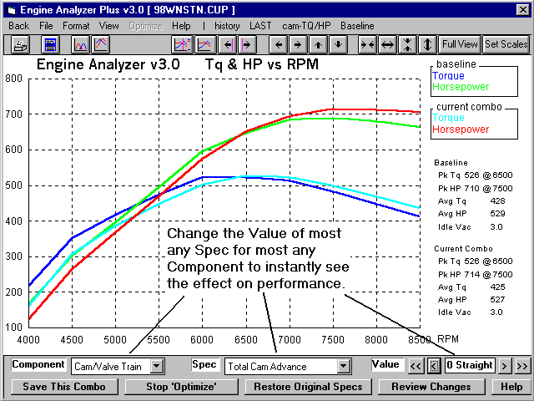Click 'Pk HP 710 @ 7500' baseline text
The image size is (534, 401).
(475, 189)
